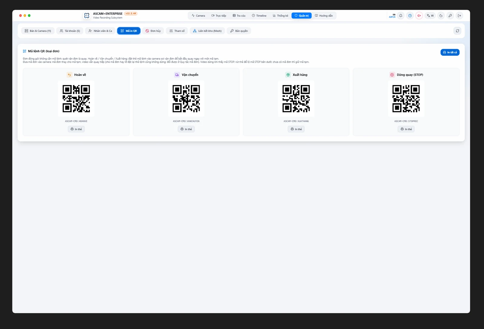The image size is (484, 329).
Task: Click the Vận chuyển QR code
Action: pos(186,99)
